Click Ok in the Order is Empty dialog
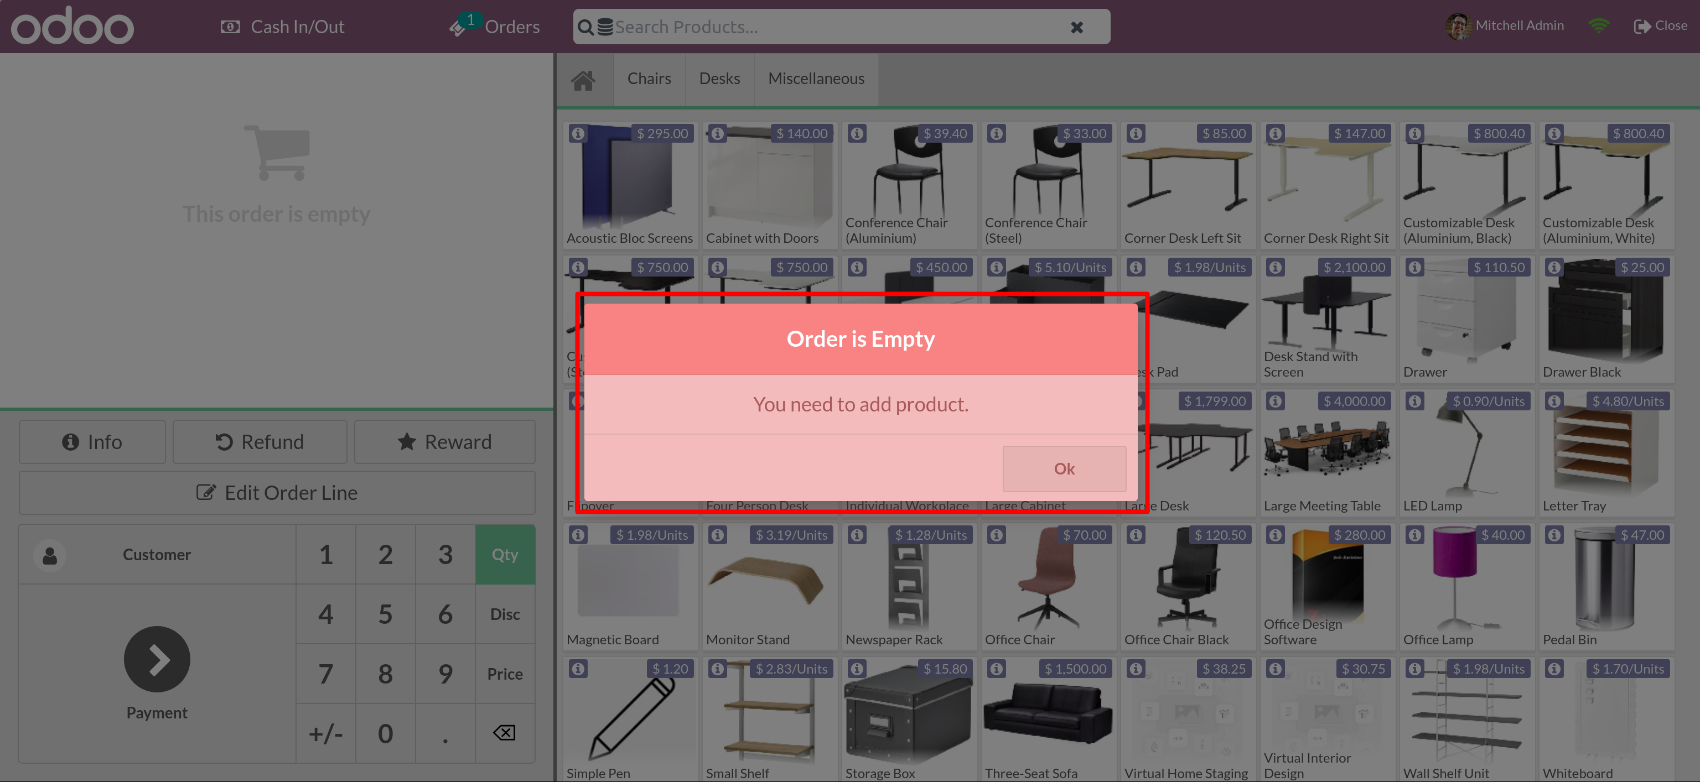1700x782 pixels. [1063, 468]
